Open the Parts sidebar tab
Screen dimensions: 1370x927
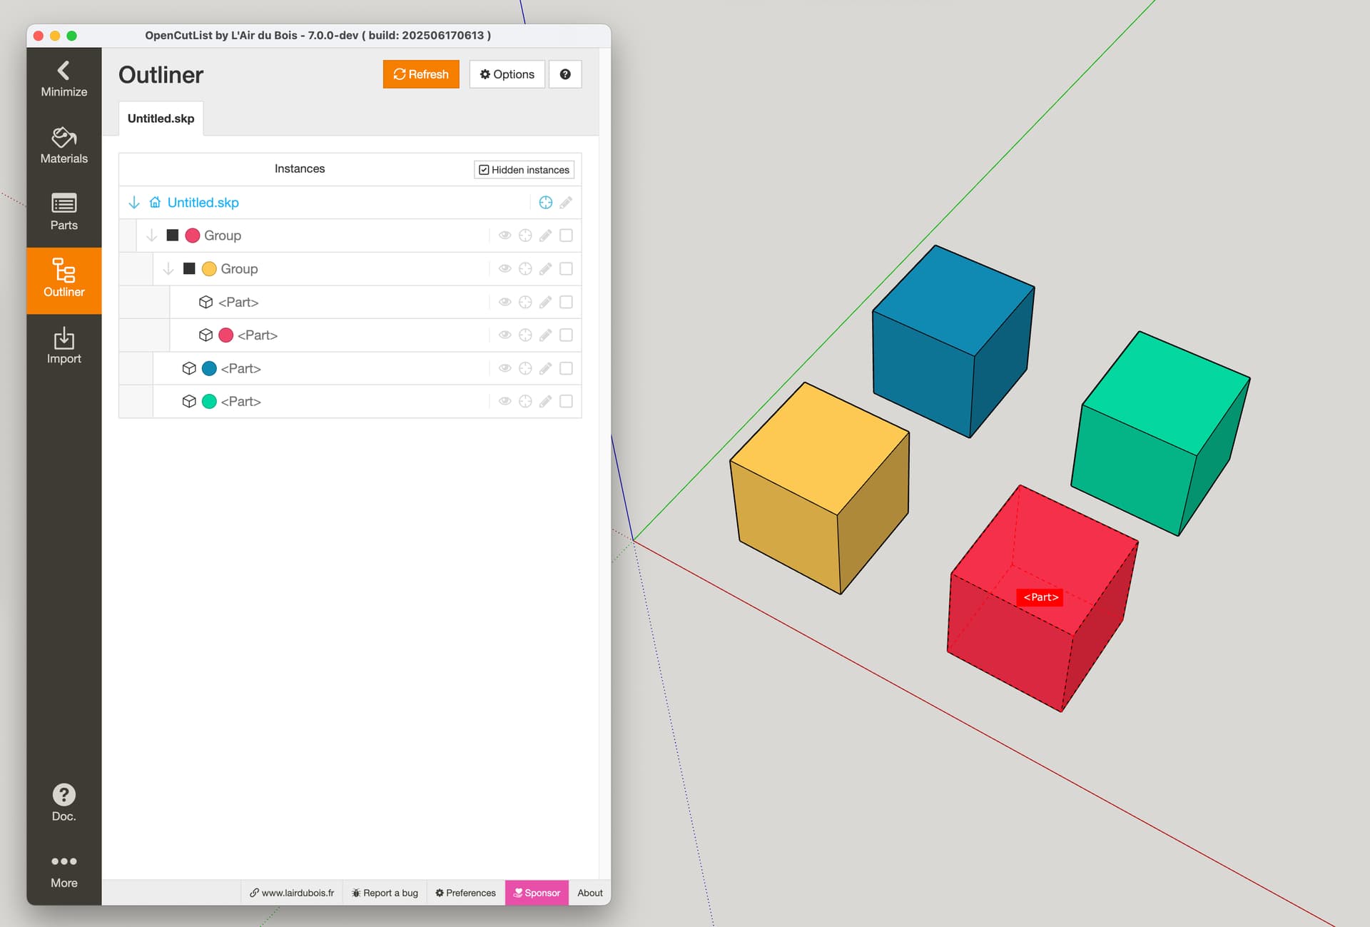click(x=64, y=212)
